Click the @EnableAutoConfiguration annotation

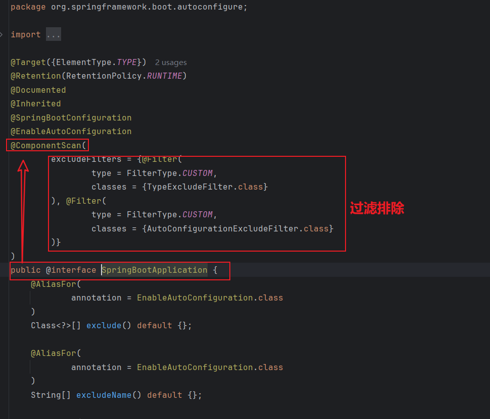(x=71, y=131)
